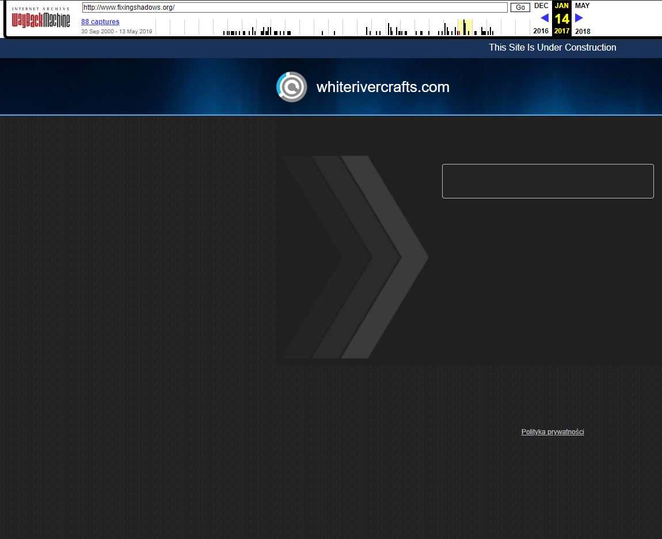Click the yellow highlighted section of the timeline

465,27
